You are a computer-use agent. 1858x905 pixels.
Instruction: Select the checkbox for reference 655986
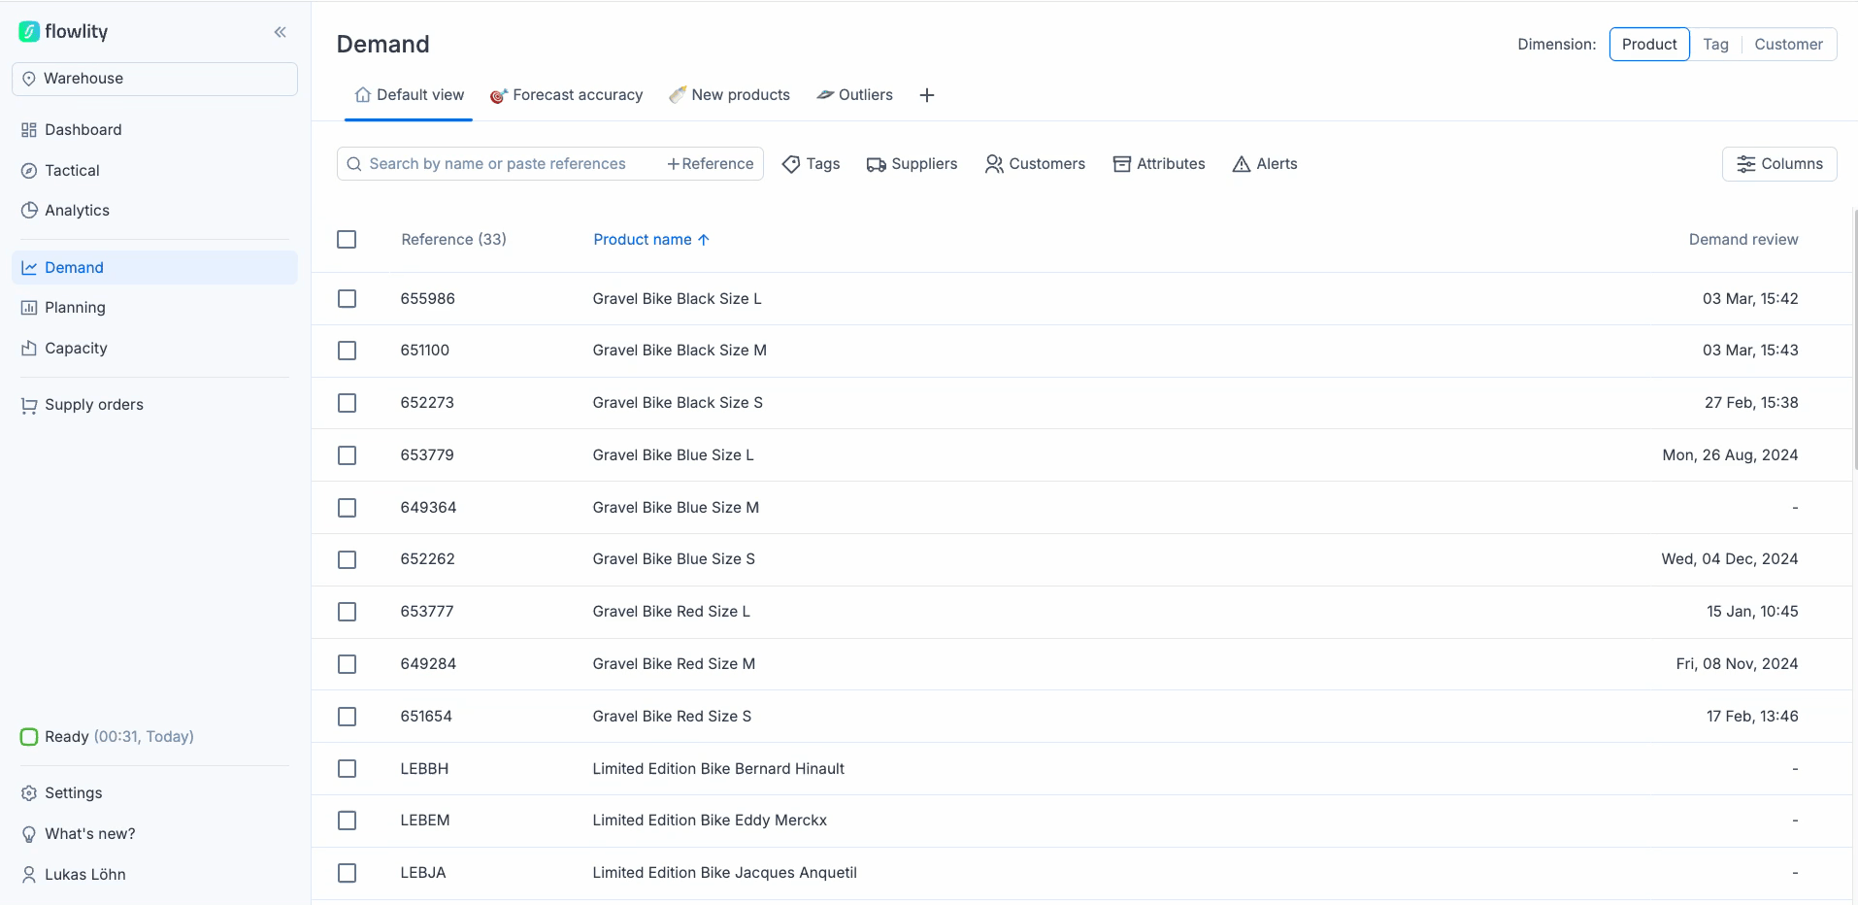point(347,298)
